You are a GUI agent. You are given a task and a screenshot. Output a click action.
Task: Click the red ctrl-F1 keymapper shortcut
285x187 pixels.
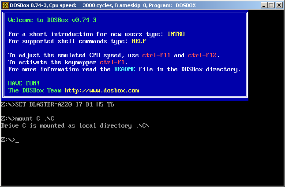(112, 62)
